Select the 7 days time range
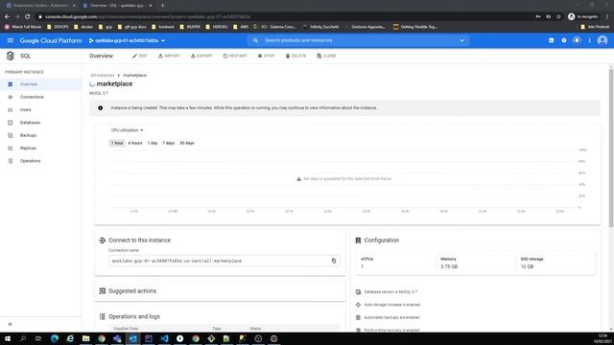Viewport: 614px width, 345px height. pyautogui.click(x=169, y=143)
